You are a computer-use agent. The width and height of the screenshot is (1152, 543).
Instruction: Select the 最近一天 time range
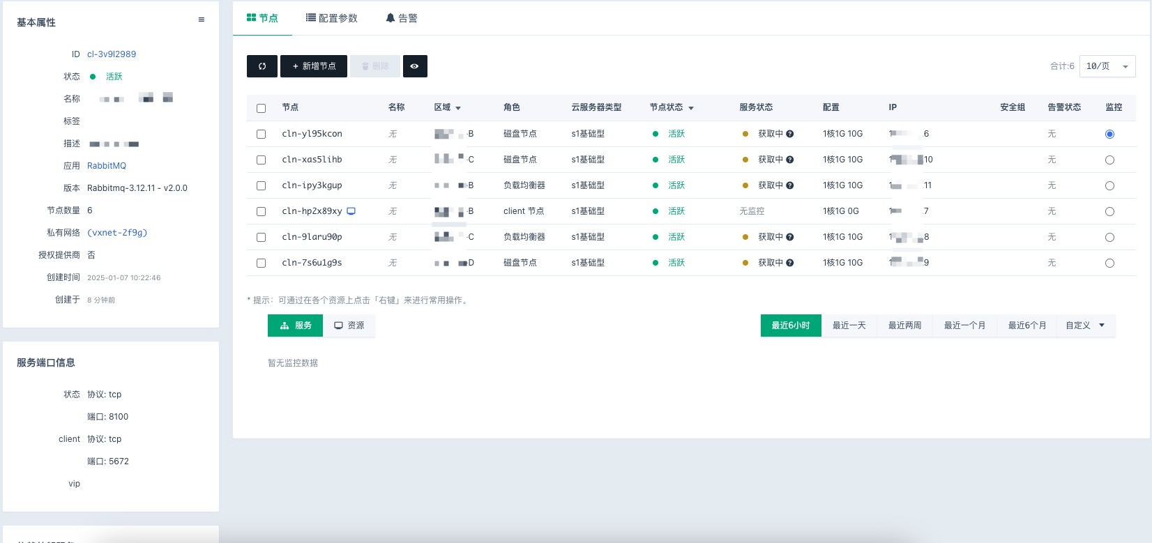coord(849,326)
